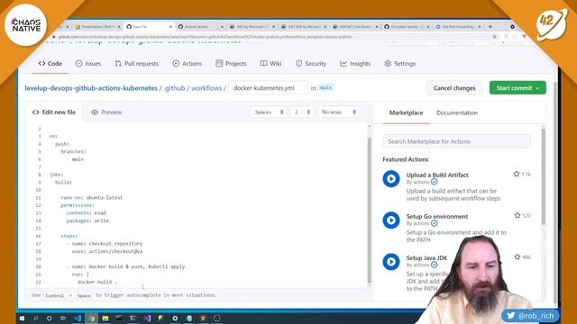This screenshot has height=324, width=577.
Task: Click the 'packages: write' code line
Action: [87, 220]
